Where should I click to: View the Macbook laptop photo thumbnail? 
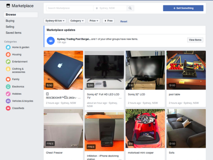click(63, 70)
